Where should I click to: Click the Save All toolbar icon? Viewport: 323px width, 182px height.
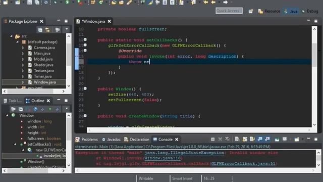(x=37, y=2)
